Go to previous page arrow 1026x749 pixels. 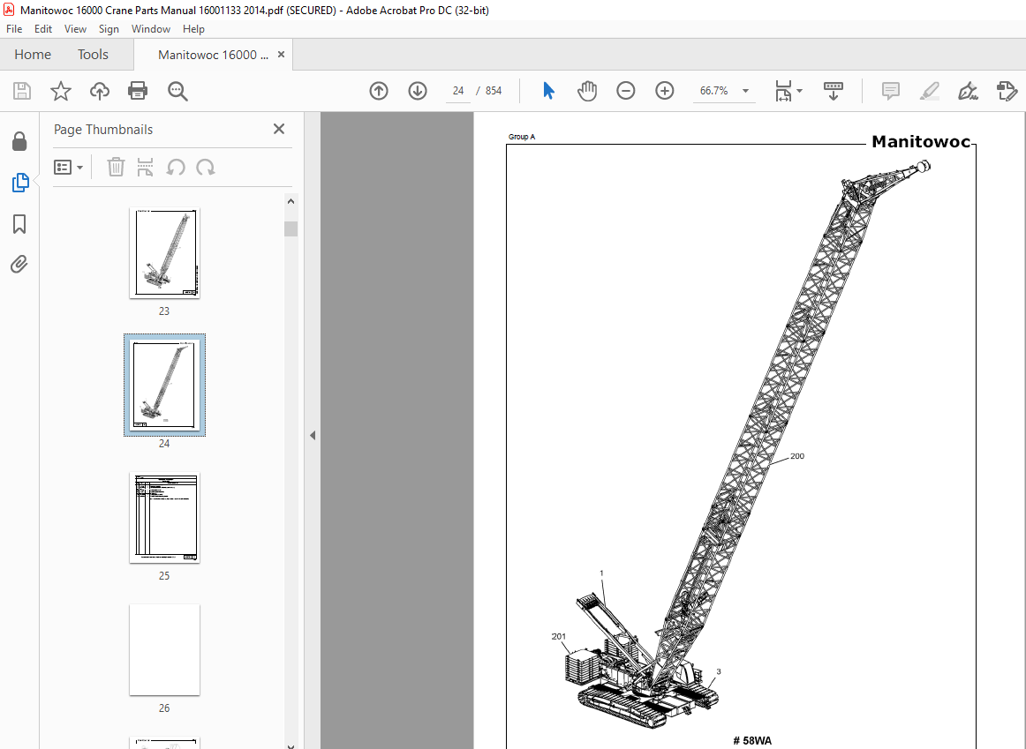[x=379, y=91]
